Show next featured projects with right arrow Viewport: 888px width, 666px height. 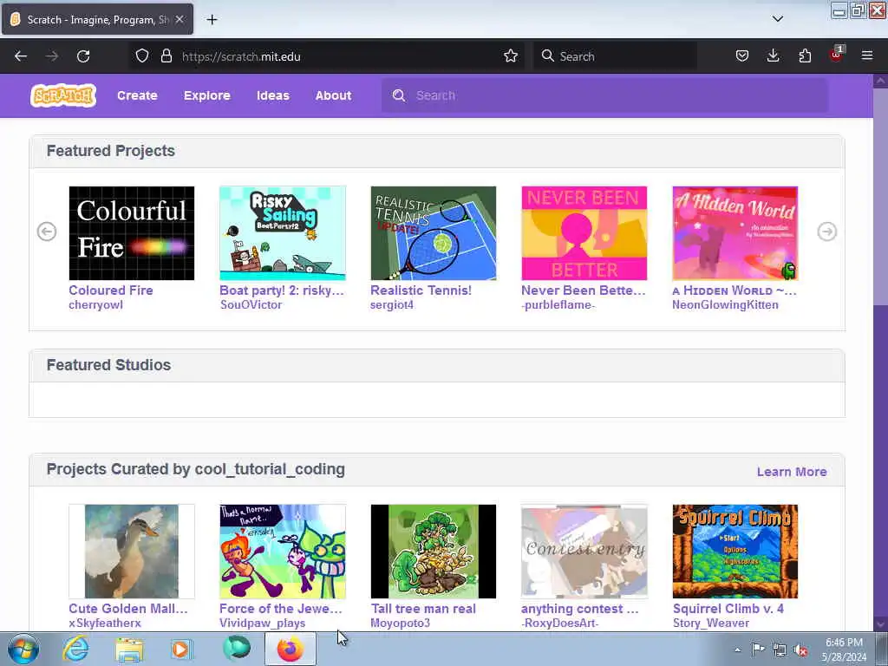pyautogui.click(x=826, y=232)
